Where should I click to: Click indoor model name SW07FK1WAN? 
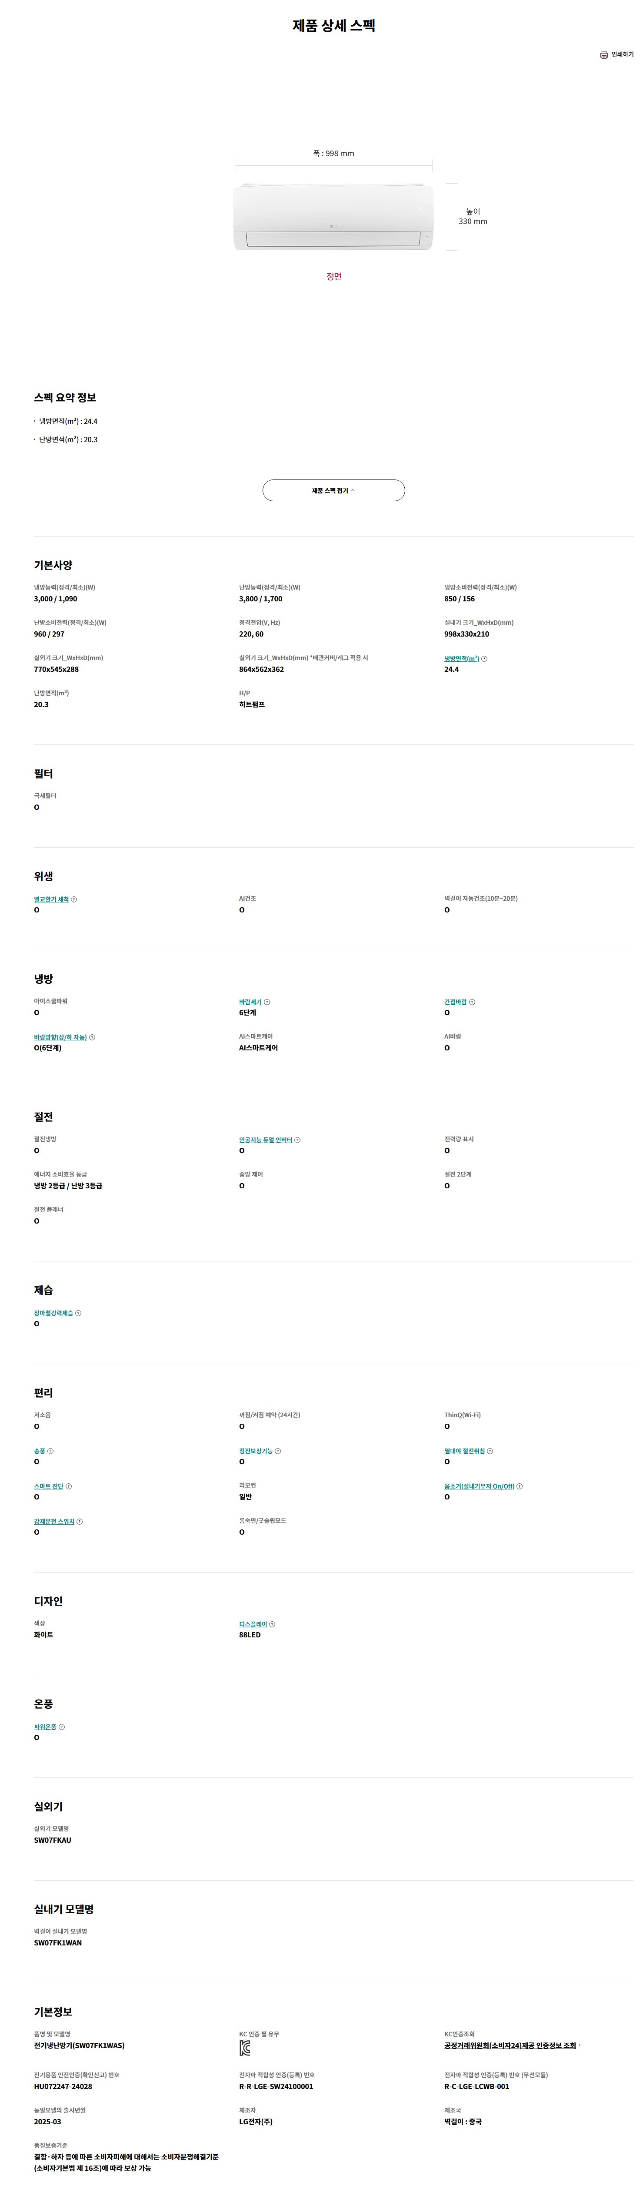pos(58,1944)
